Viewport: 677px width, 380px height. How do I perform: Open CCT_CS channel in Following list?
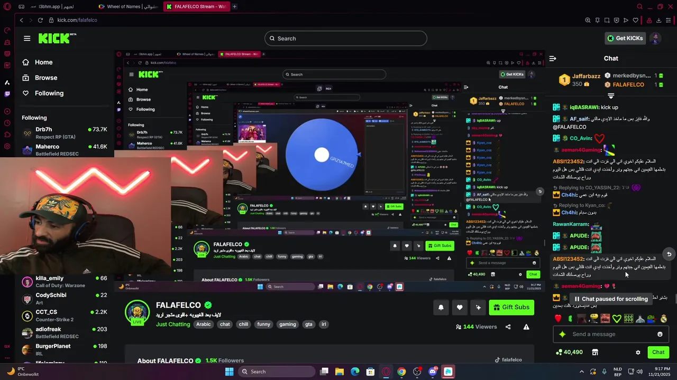point(64,316)
